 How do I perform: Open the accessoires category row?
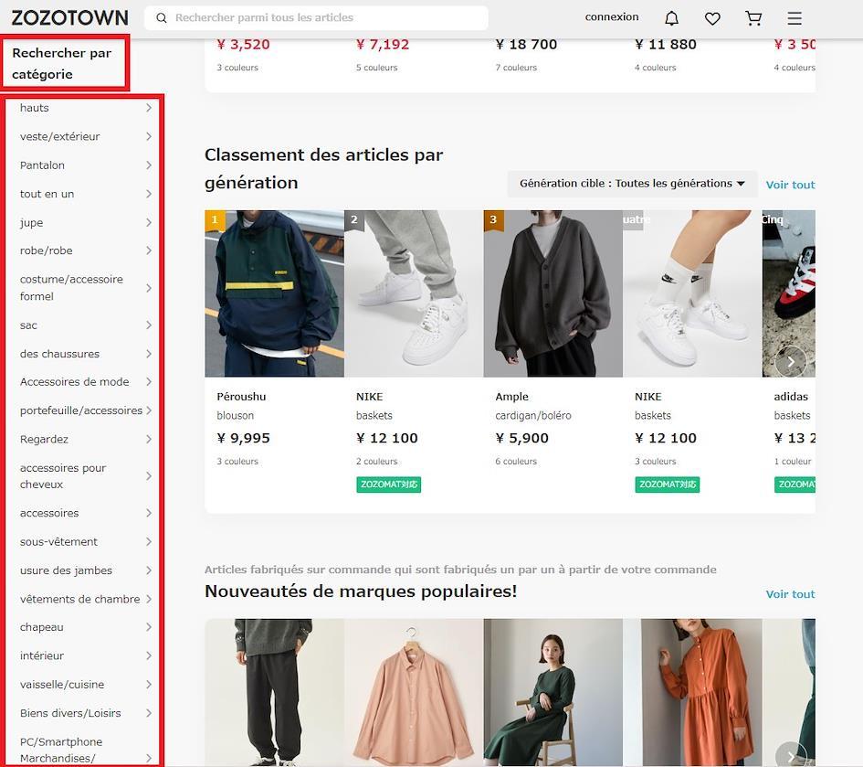(84, 513)
